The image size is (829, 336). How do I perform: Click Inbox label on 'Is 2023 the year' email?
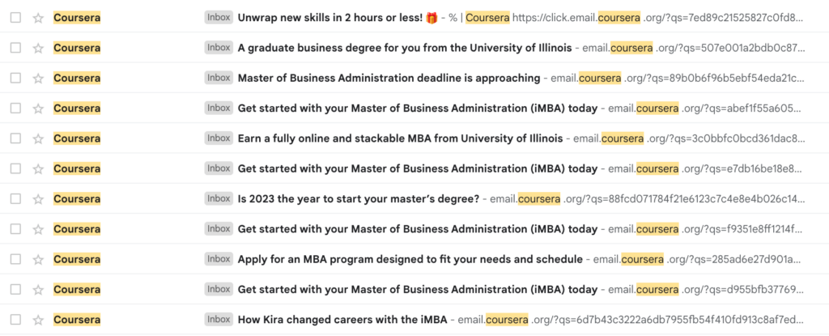tap(219, 199)
